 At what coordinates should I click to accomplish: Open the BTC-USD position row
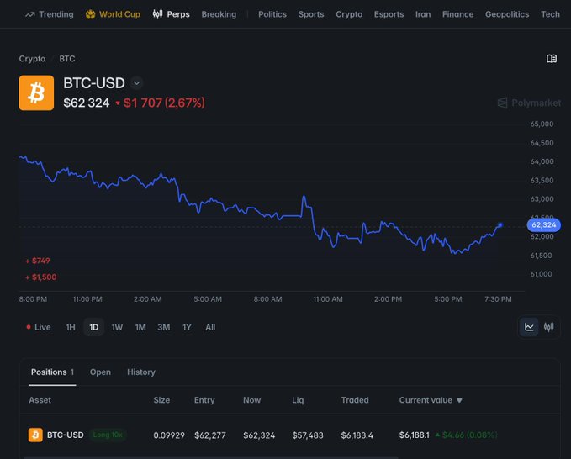coord(290,435)
